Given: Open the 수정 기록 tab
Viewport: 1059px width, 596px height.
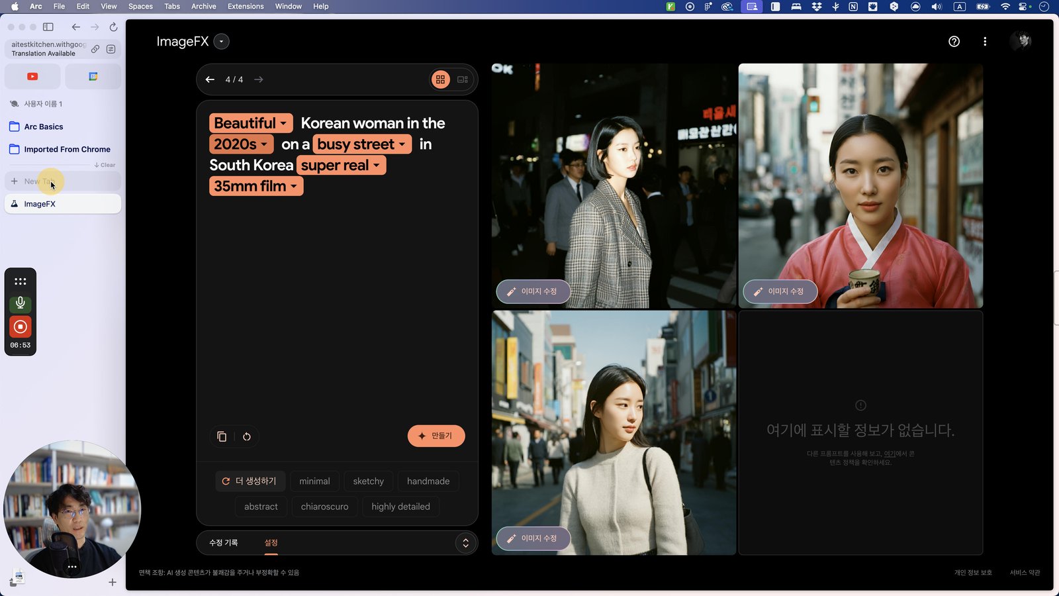Looking at the screenshot, I should (x=224, y=543).
